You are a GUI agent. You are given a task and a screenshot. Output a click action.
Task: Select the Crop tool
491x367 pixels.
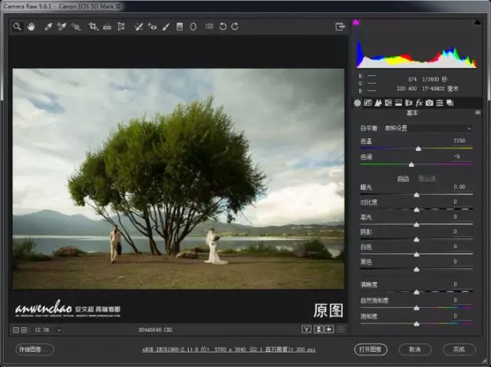pos(93,27)
